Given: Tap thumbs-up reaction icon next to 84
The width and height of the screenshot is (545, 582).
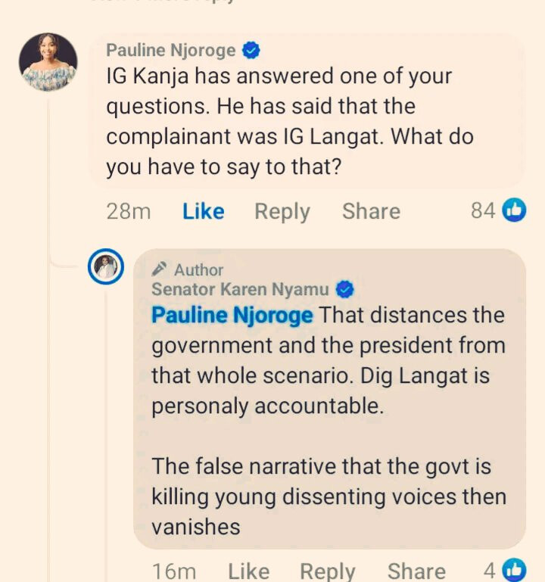Looking at the screenshot, I should click(x=514, y=210).
